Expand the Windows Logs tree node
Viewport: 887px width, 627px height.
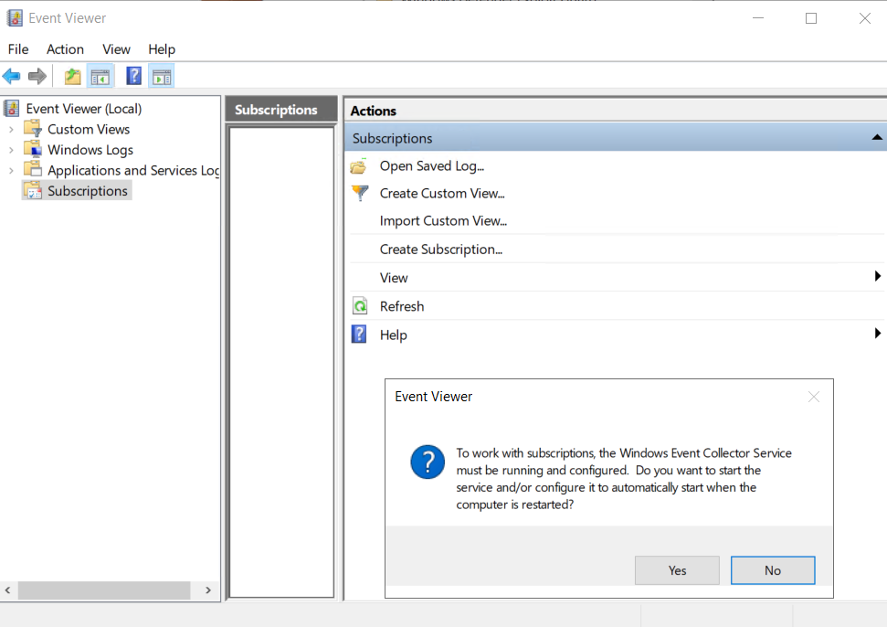tap(11, 150)
